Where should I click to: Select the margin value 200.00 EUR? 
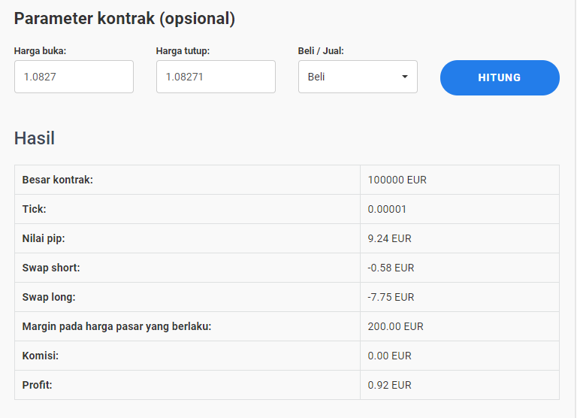(396, 326)
